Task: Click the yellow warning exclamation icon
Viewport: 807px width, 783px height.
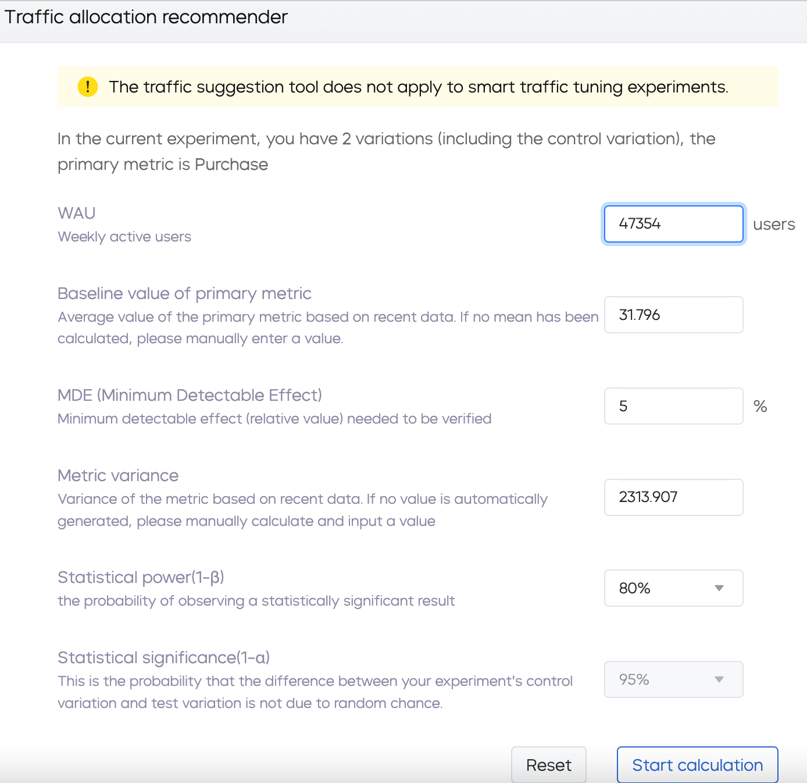Action: click(88, 87)
